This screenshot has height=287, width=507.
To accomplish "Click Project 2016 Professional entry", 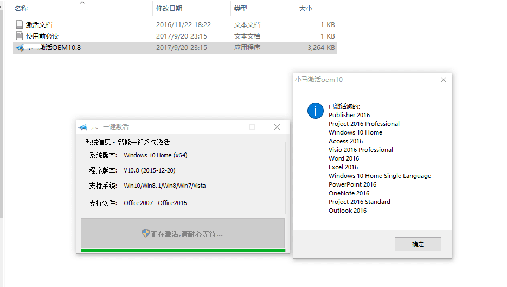I will click(364, 124).
